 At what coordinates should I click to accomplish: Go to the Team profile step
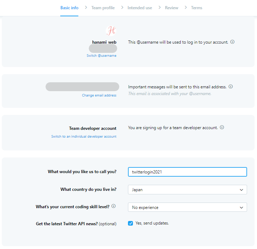[103, 8]
